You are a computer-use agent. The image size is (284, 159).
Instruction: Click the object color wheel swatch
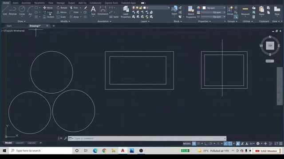tap(199, 8)
